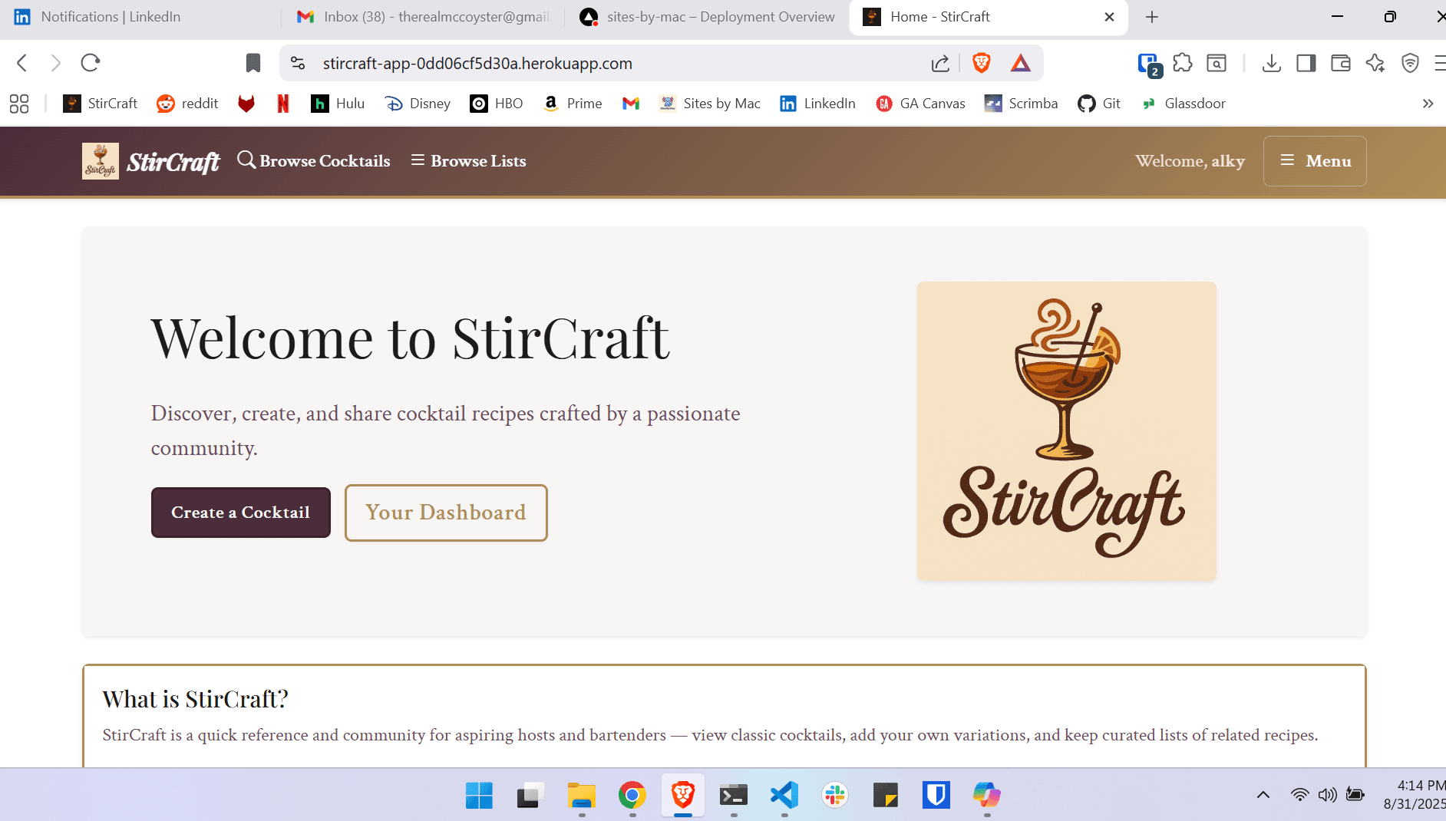Open Your Dashboard
The image size is (1446, 821).
[x=446, y=513]
